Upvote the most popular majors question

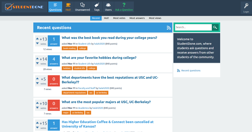point(37,103)
